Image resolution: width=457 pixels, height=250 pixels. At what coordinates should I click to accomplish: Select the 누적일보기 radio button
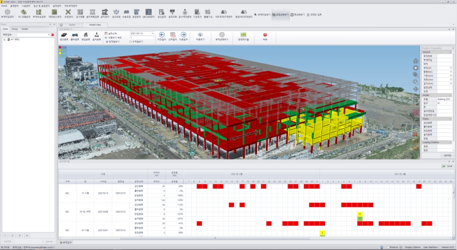point(131,41)
